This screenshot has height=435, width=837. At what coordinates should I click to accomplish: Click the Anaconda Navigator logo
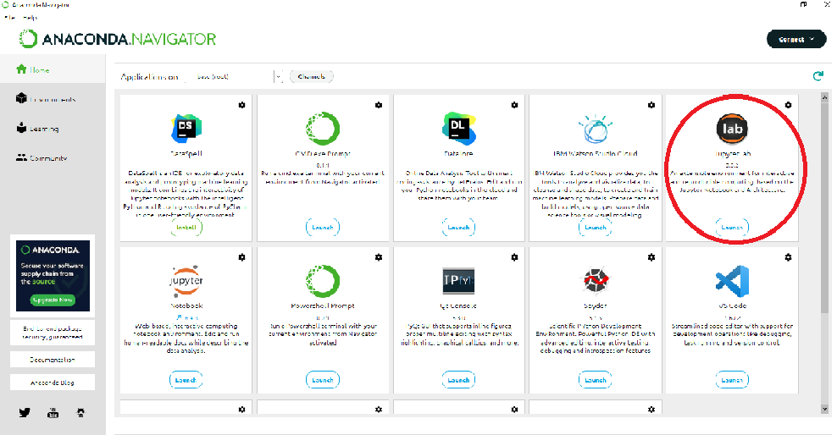click(x=118, y=39)
